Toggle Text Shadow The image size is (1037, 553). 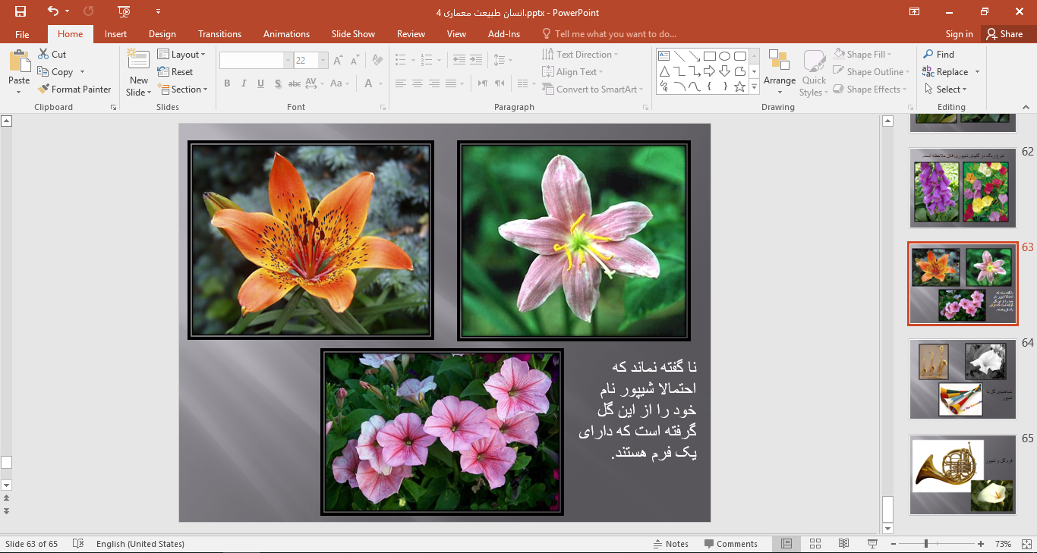coord(278,83)
